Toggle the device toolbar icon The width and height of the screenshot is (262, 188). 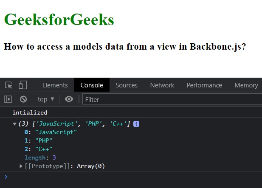click(23, 85)
